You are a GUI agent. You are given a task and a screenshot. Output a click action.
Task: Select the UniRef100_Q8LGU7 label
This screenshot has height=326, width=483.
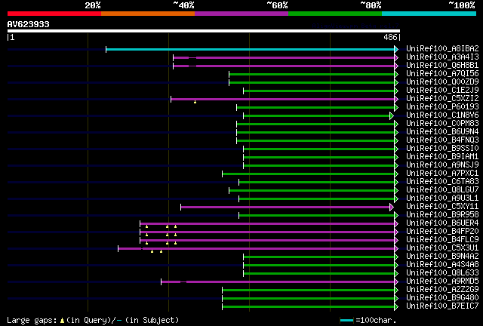point(442,190)
